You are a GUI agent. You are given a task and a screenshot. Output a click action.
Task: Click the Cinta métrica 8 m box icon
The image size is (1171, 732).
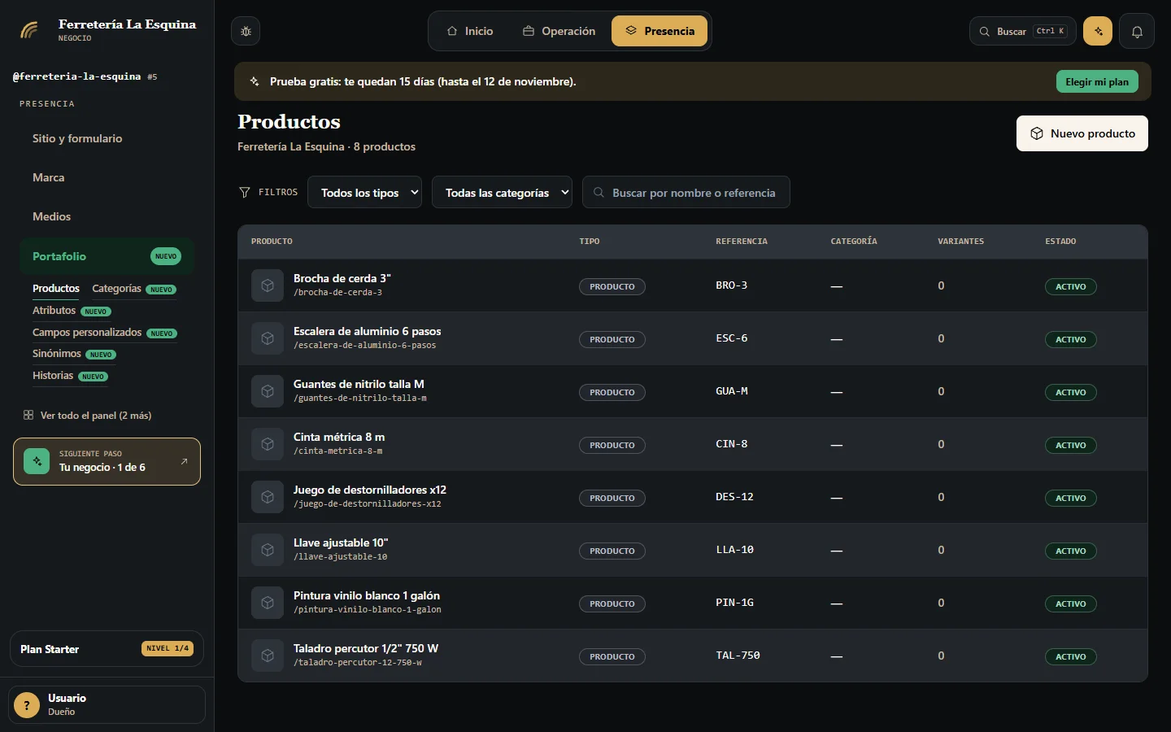pos(268,444)
